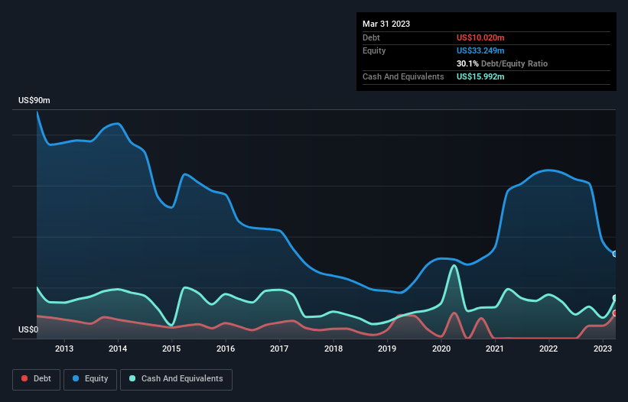Click the 2016 x-axis label
The image size is (628, 402).
point(226,349)
